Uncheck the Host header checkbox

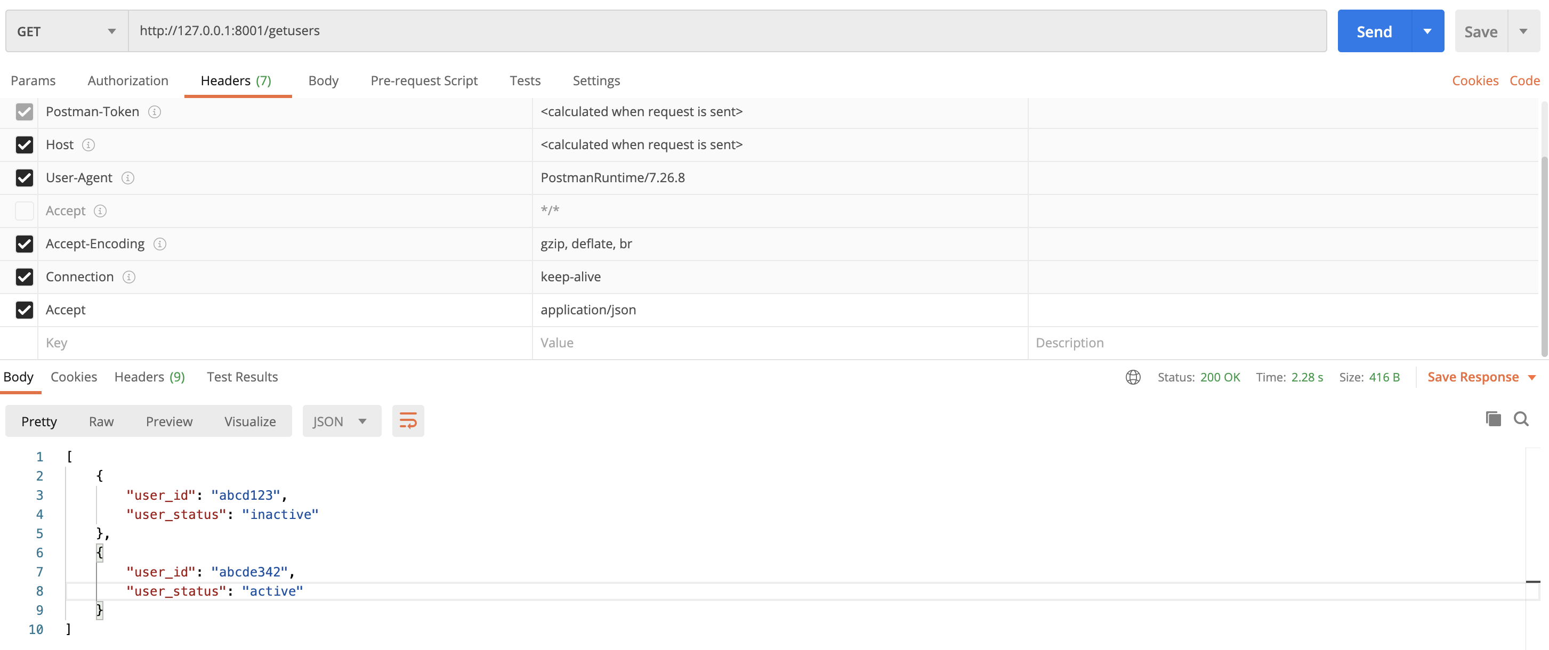point(24,145)
